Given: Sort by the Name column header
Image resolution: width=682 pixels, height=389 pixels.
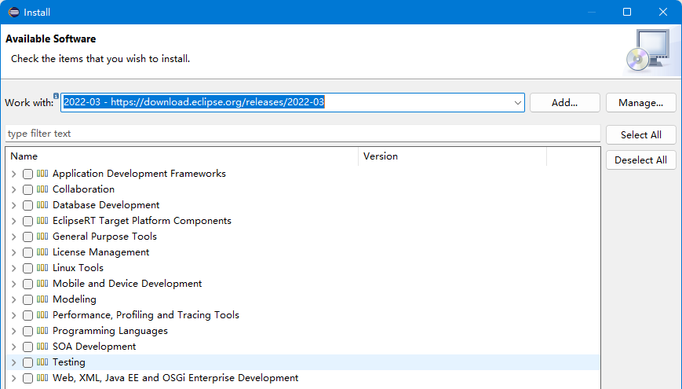Looking at the screenshot, I should pyautogui.click(x=181, y=156).
